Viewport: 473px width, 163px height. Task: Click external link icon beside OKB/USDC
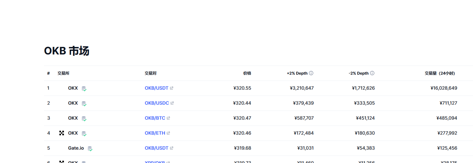[x=172, y=103]
